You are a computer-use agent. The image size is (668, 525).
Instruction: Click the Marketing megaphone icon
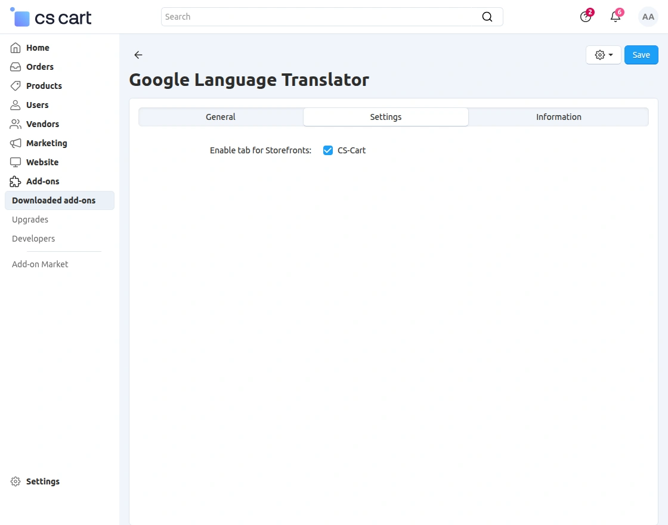coord(16,143)
